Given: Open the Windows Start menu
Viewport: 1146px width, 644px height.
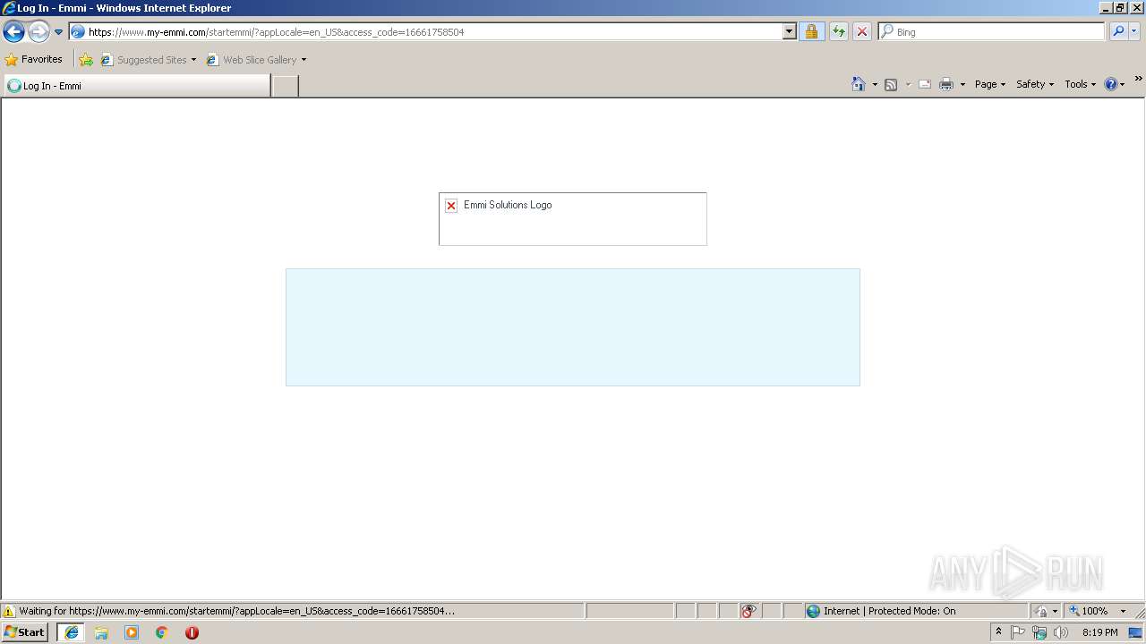Looking at the screenshot, I should [24, 632].
